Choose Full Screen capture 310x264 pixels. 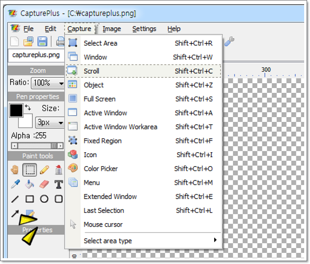pos(144,99)
